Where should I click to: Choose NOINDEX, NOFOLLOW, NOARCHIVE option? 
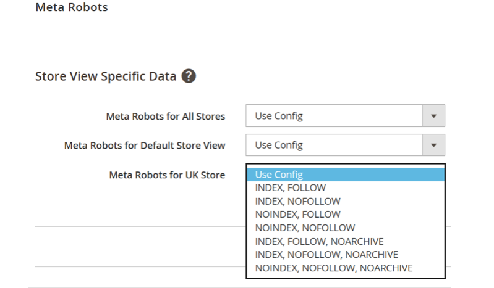[x=346, y=268]
